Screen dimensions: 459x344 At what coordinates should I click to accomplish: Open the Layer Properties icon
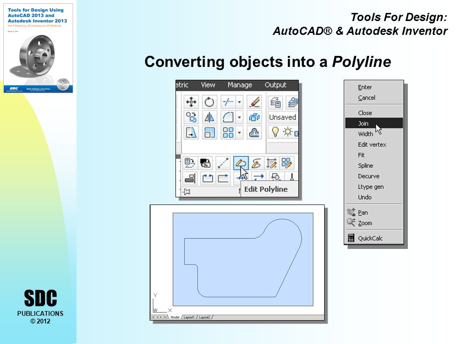tap(275, 102)
